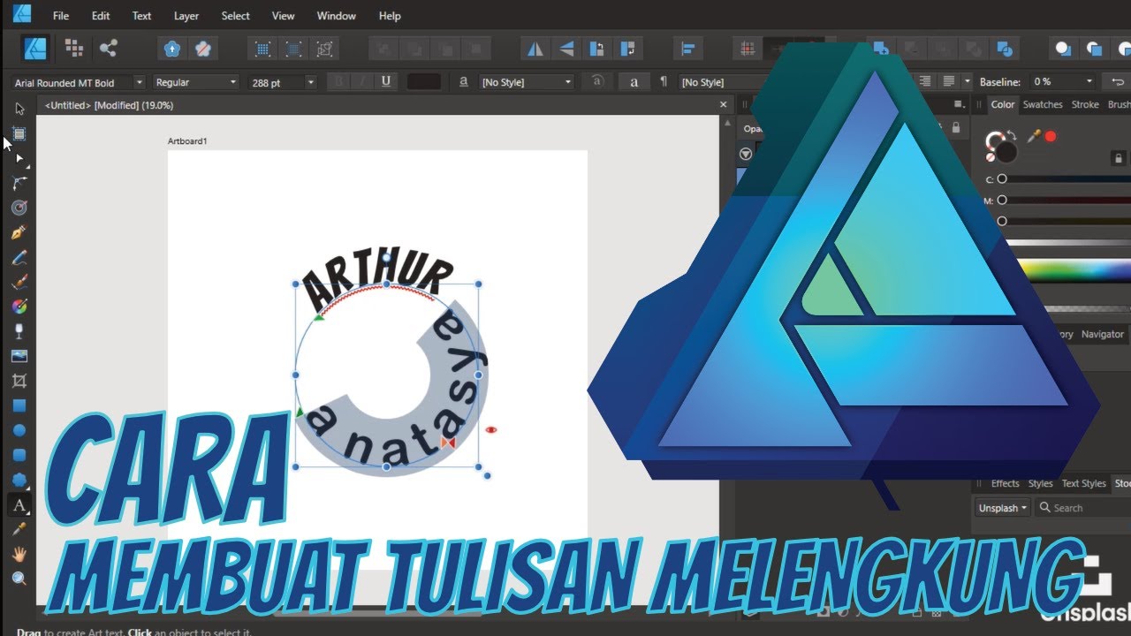Image resolution: width=1131 pixels, height=636 pixels.
Task: Open the Unsplash stock source dropdown
Action: [x=1004, y=508]
